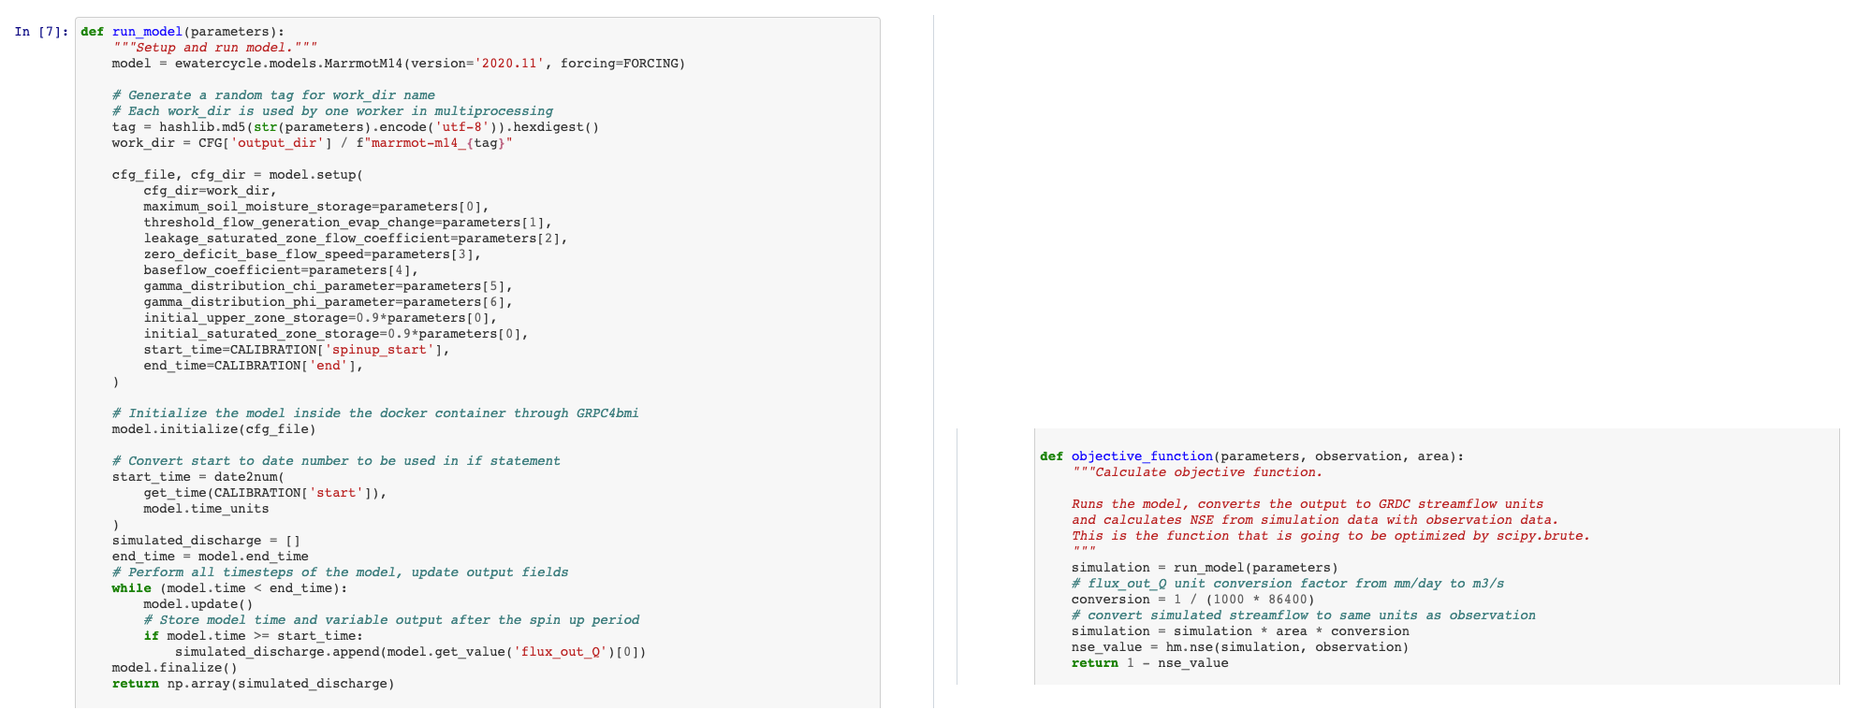The width and height of the screenshot is (1856, 724).
Task: Click the baseflow_coefficient parameter line
Action: [x=281, y=270]
